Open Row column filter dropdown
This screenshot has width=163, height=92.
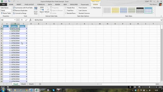(9, 26)
